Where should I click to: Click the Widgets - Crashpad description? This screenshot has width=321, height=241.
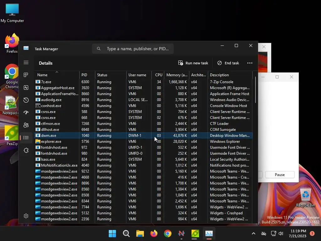pos(226,213)
